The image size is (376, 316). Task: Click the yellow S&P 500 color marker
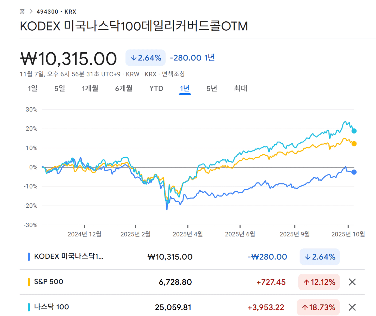(x=29, y=282)
